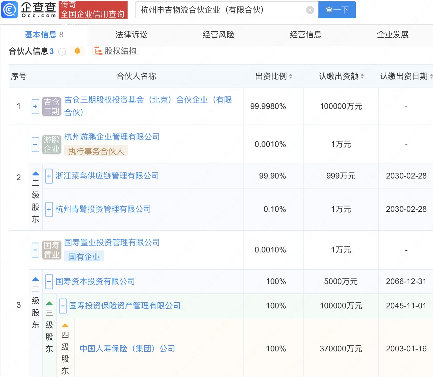The image size is (433, 377).
Task: Click the company search input field
Action: pyautogui.click(x=220, y=10)
